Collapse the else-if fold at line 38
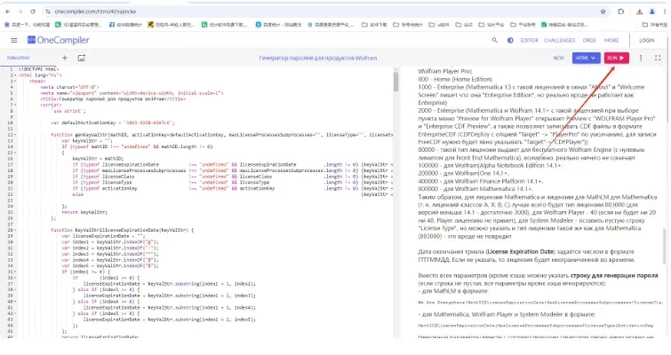This screenshot has height=355, width=671. tap(15, 289)
